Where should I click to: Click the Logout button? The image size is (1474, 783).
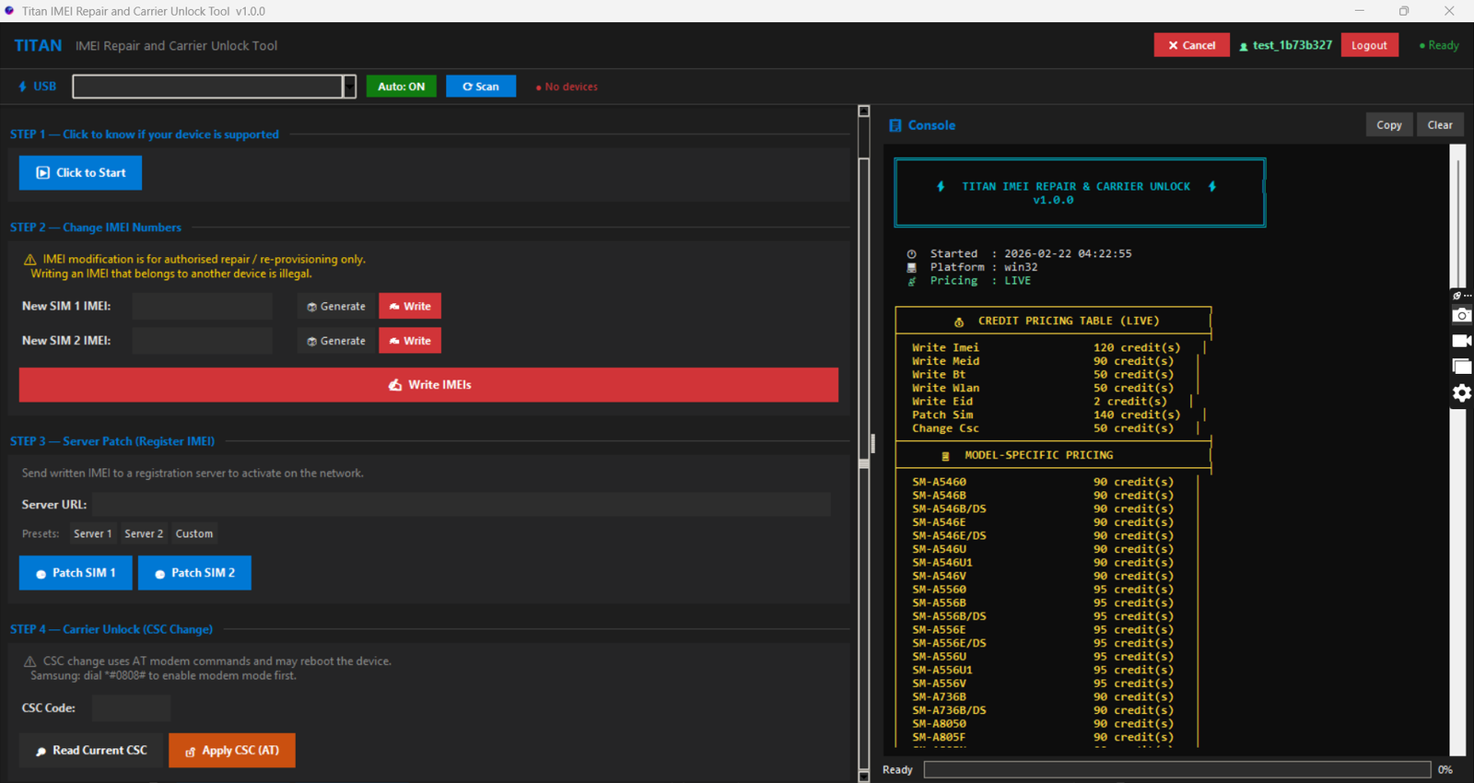pos(1369,45)
